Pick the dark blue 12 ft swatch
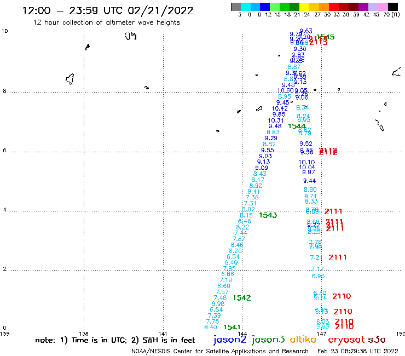Viewport: 405px width, 356px height. 265,7
